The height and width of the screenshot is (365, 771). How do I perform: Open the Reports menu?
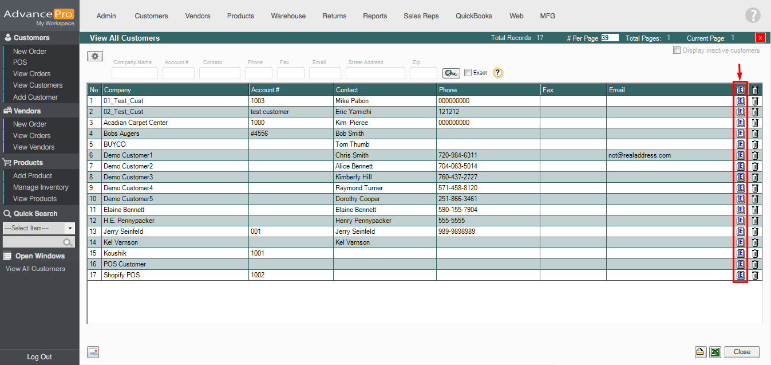[x=375, y=16]
